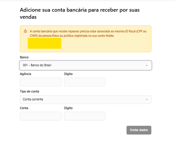The height and width of the screenshot is (157, 175).
Task: Click the Tipo de conta label
Action: tap(30, 91)
